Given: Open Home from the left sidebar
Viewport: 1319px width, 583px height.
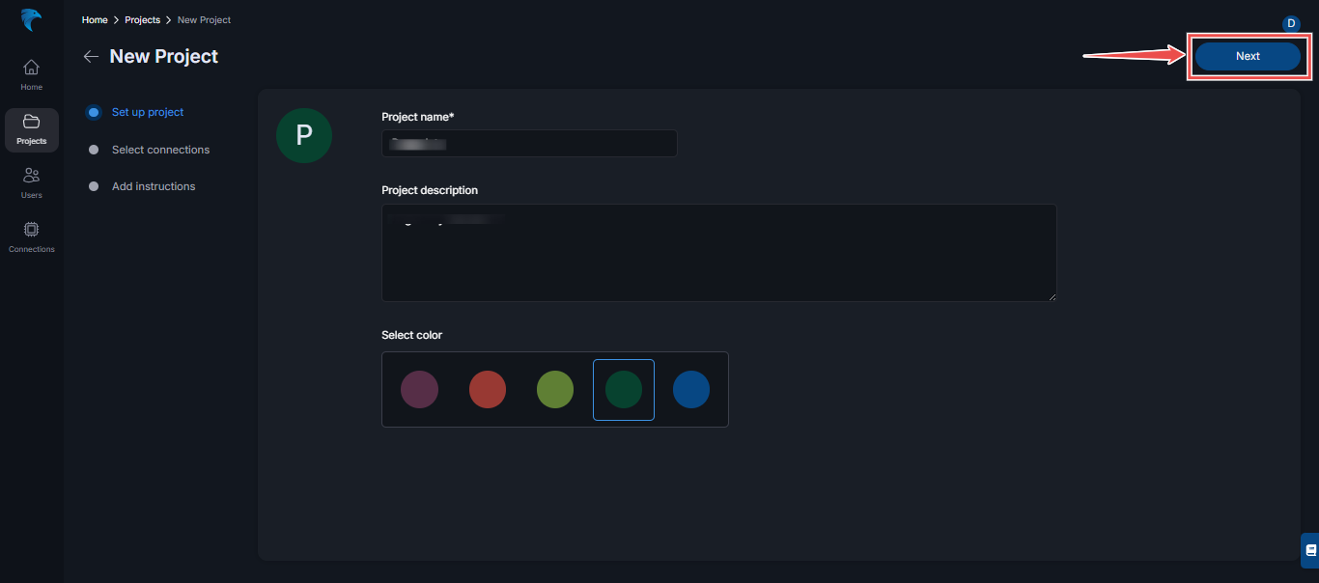Looking at the screenshot, I should point(31,74).
